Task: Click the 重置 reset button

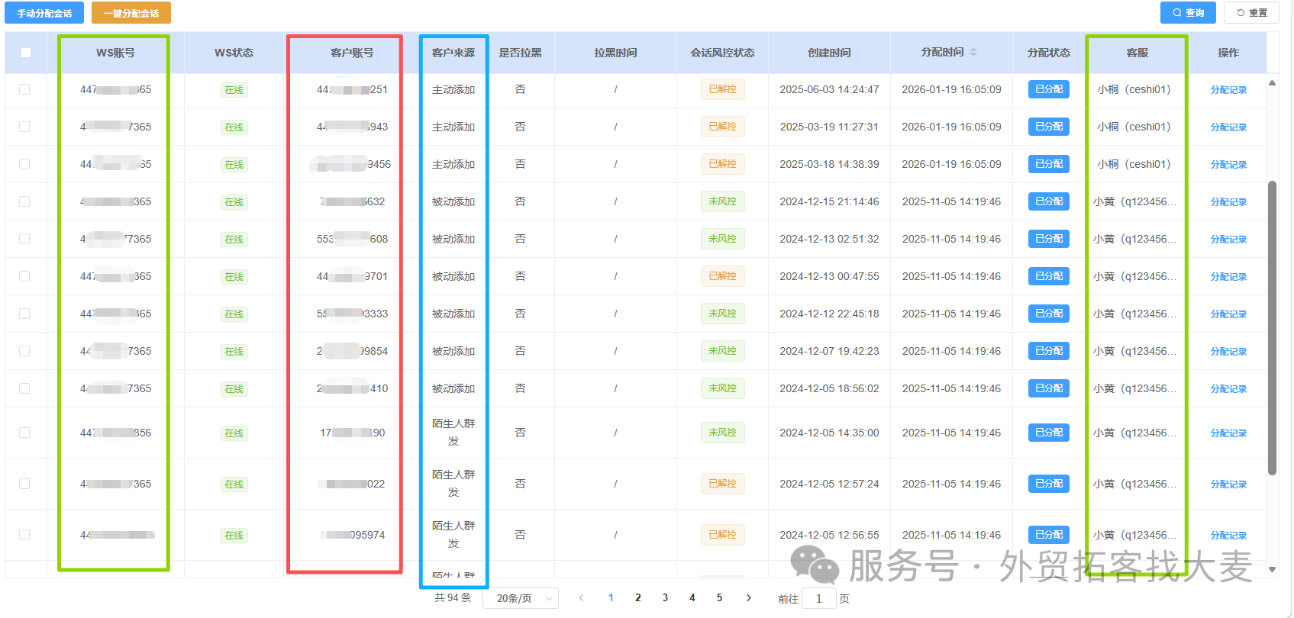Action: (x=1251, y=12)
